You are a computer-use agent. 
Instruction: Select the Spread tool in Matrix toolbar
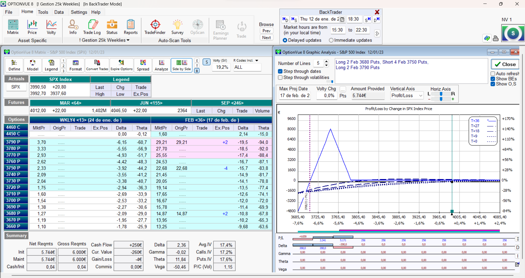pos(143,65)
